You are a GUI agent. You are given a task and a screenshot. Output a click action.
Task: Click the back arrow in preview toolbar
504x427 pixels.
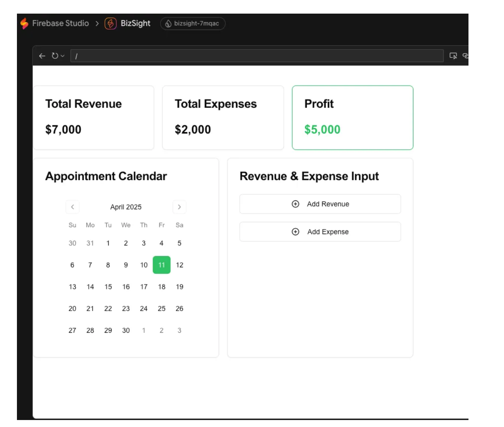tap(42, 56)
